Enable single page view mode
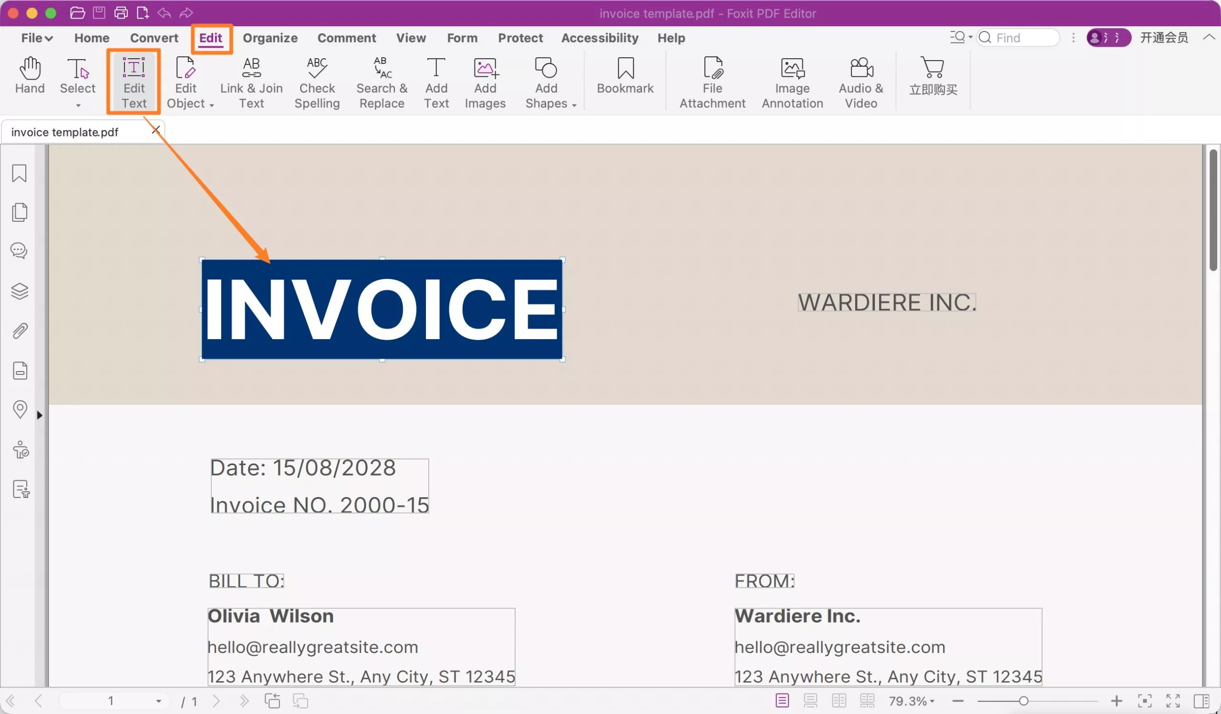Image resolution: width=1221 pixels, height=714 pixels. 782,701
